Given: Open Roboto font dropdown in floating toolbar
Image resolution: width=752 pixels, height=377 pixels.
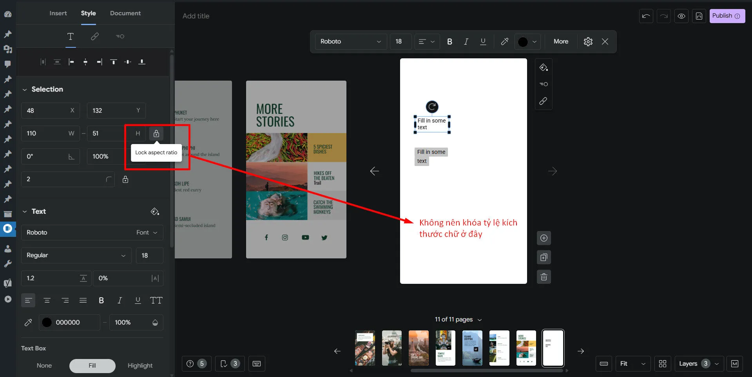Looking at the screenshot, I should (x=350, y=41).
